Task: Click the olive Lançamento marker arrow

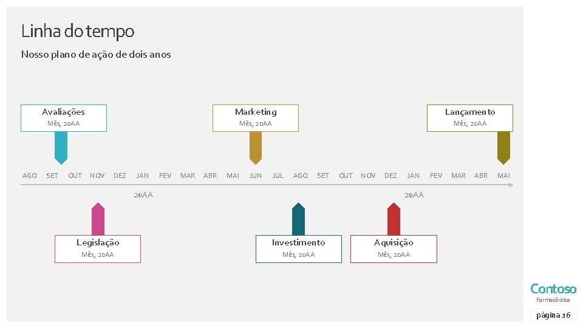Action: 503,148
